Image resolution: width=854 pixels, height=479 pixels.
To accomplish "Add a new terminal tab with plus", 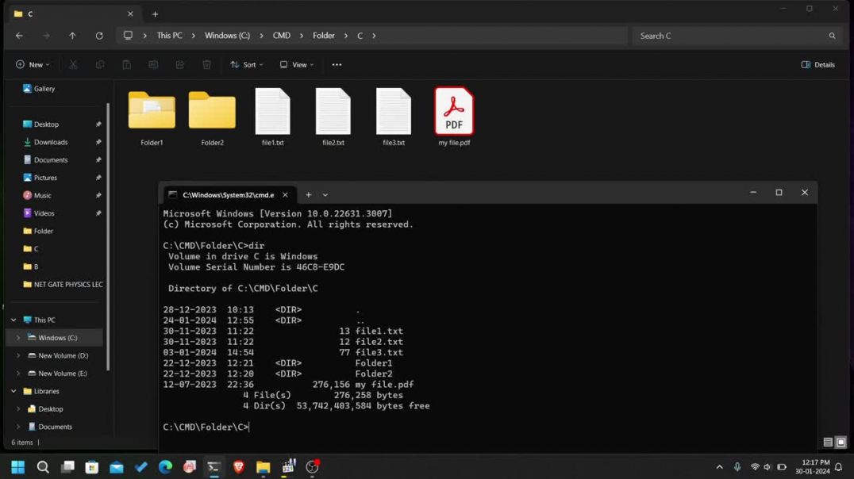I will (308, 194).
